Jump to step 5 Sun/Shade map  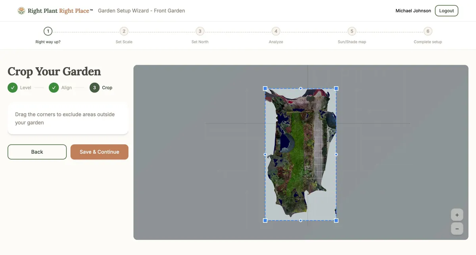[351, 31]
